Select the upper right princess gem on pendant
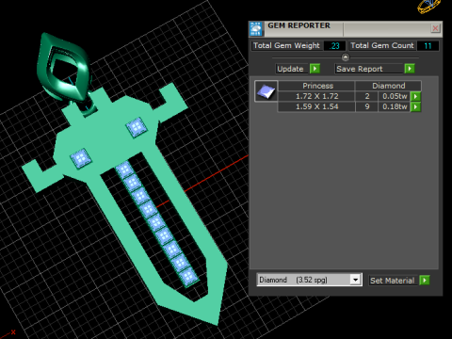This screenshot has width=452, height=339. [x=137, y=127]
